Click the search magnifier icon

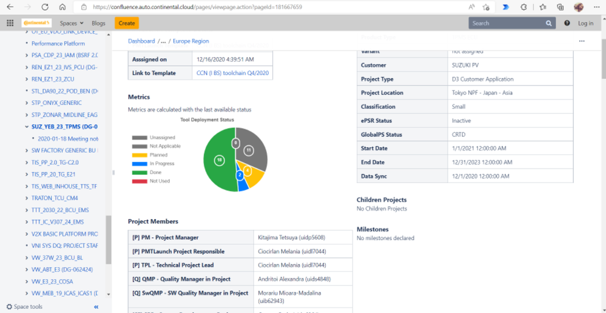(548, 23)
